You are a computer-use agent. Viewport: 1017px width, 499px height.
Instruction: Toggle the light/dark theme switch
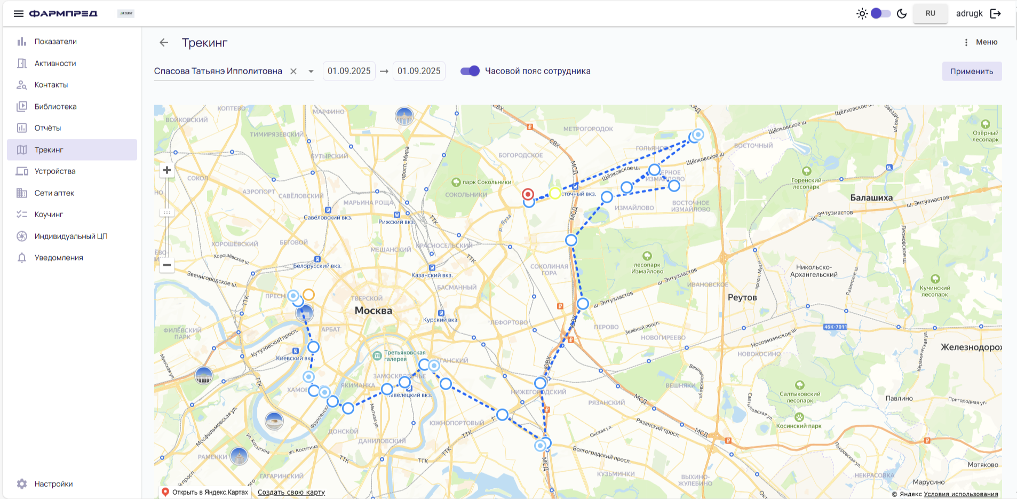tap(880, 13)
